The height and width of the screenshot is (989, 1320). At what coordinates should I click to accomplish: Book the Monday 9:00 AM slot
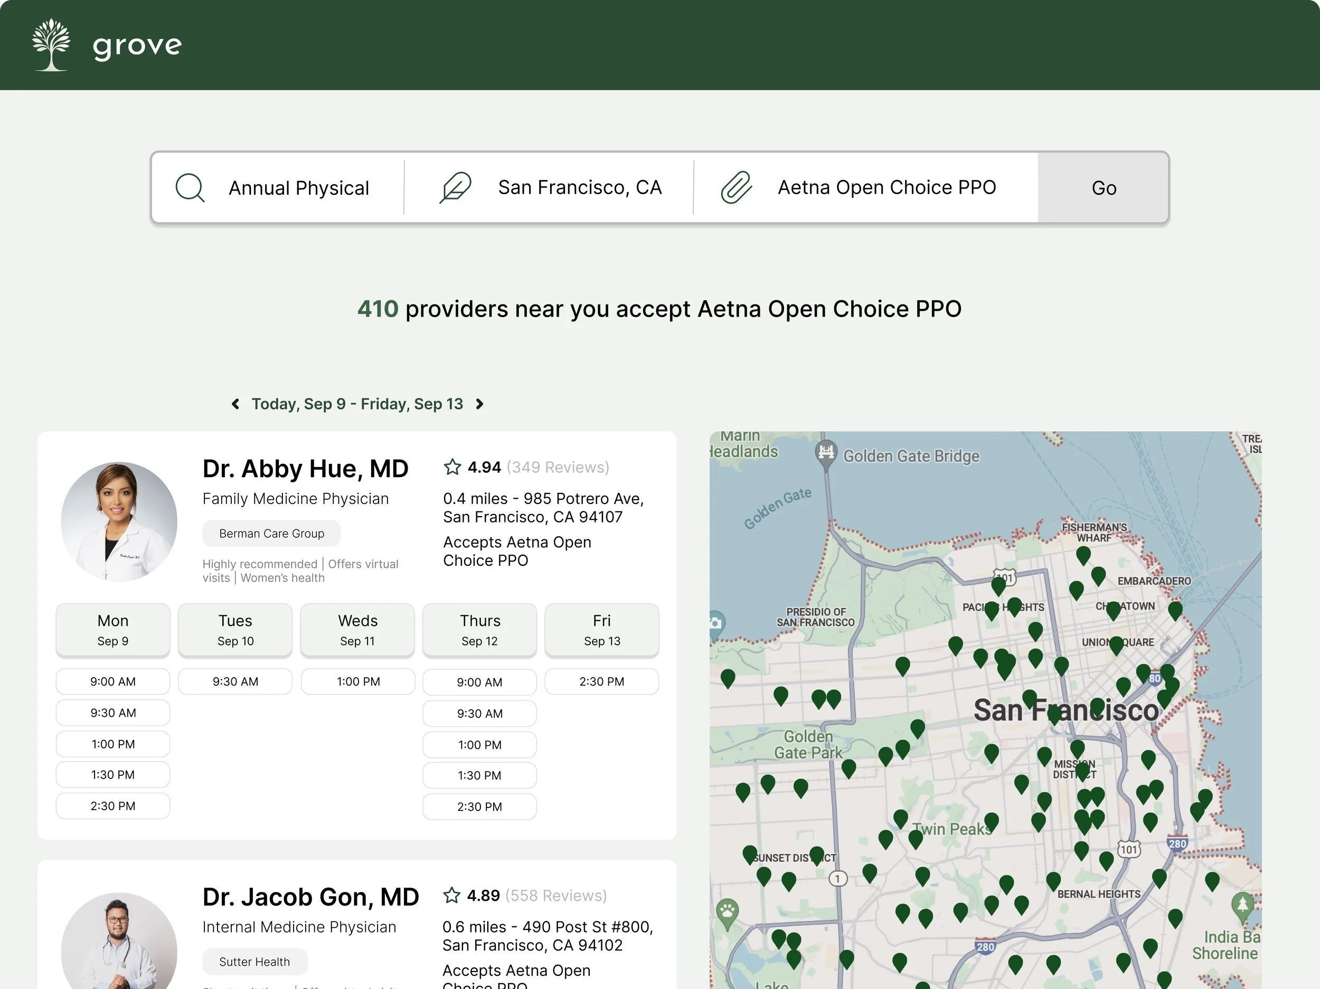coord(113,681)
